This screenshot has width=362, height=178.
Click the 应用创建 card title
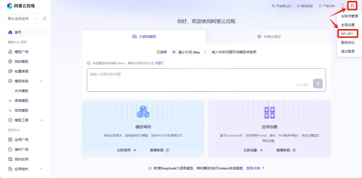[269, 127]
